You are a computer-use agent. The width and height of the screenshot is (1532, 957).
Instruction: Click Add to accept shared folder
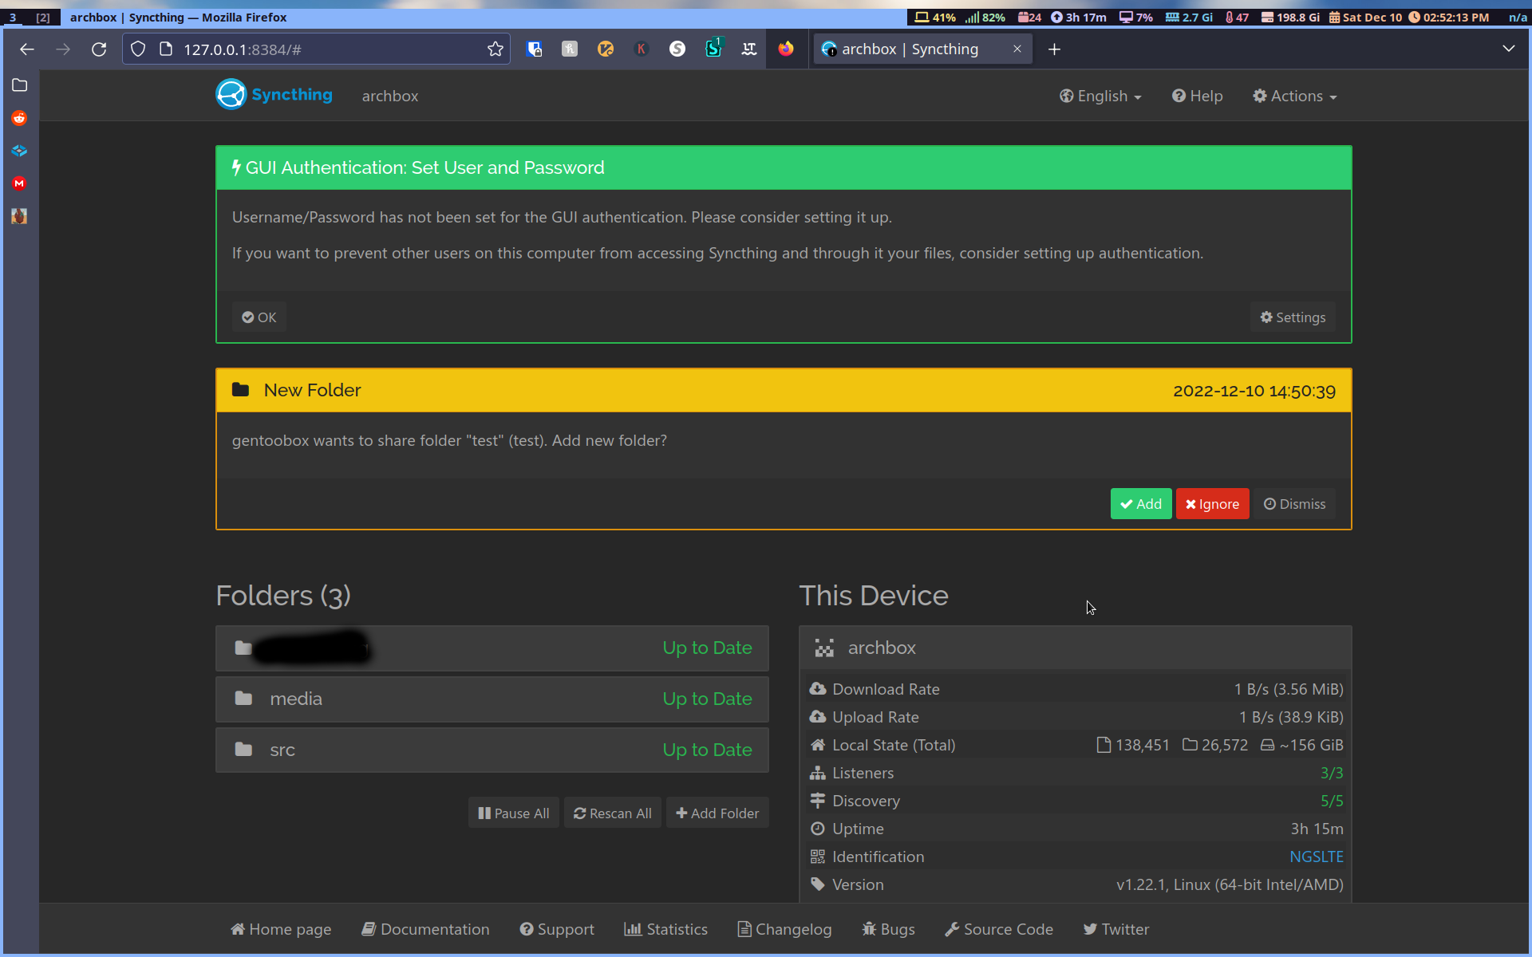click(1142, 504)
